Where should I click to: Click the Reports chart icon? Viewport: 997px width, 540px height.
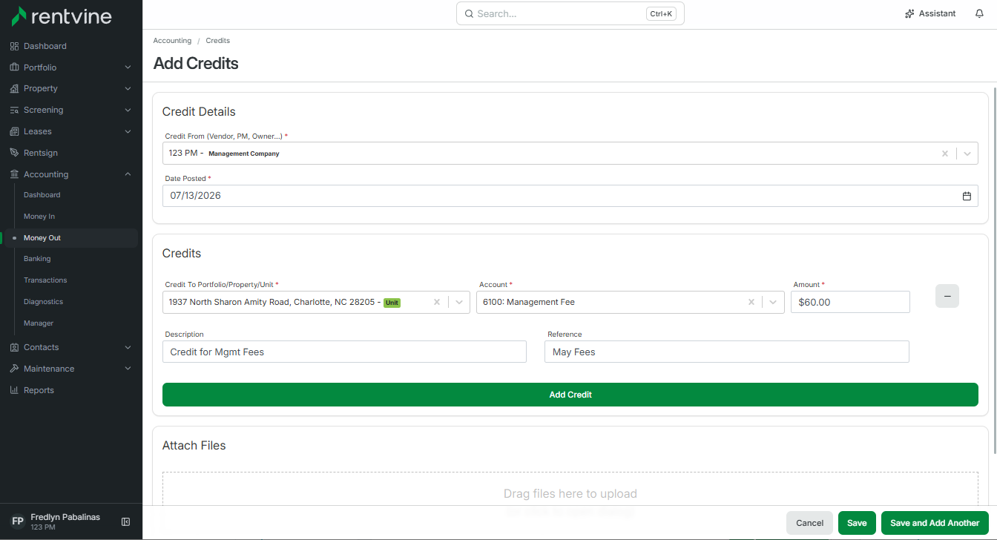(x=14, y=390)
